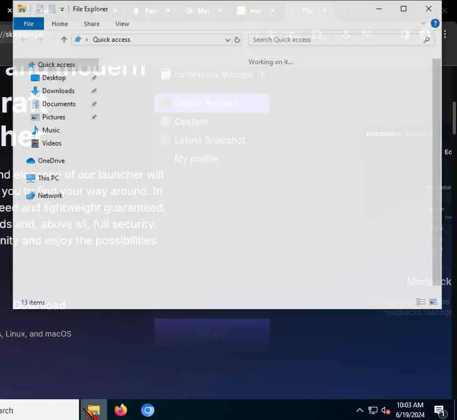This screenshot has width=457, height=420.
Task: Expand the ribbon with the chevron
Action: coord(423,23)
